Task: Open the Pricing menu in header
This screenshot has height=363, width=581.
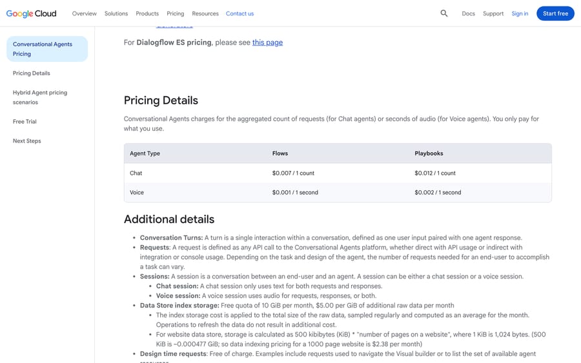Action: [175, 14]
